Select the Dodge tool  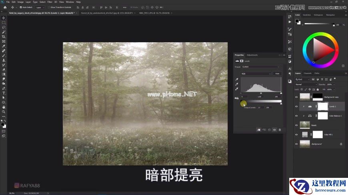click(x=4, y=84)
